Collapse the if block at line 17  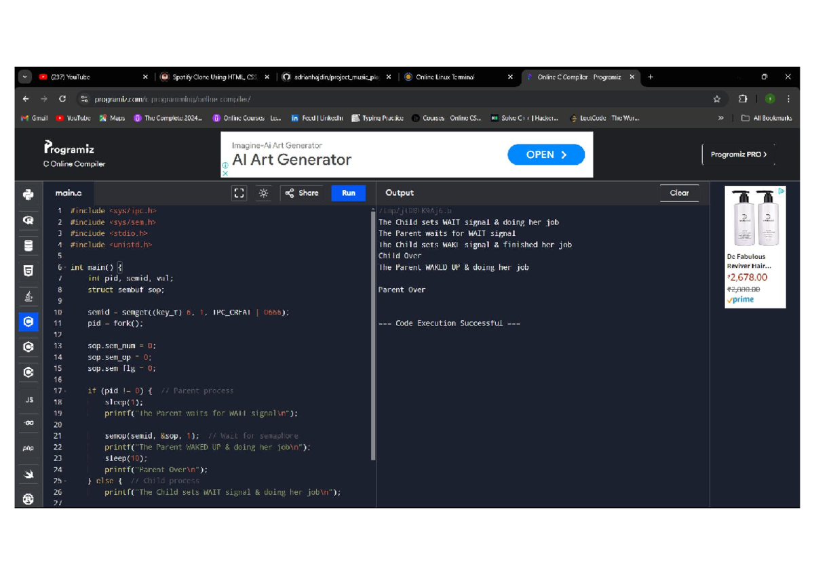[x=65, y=391]
